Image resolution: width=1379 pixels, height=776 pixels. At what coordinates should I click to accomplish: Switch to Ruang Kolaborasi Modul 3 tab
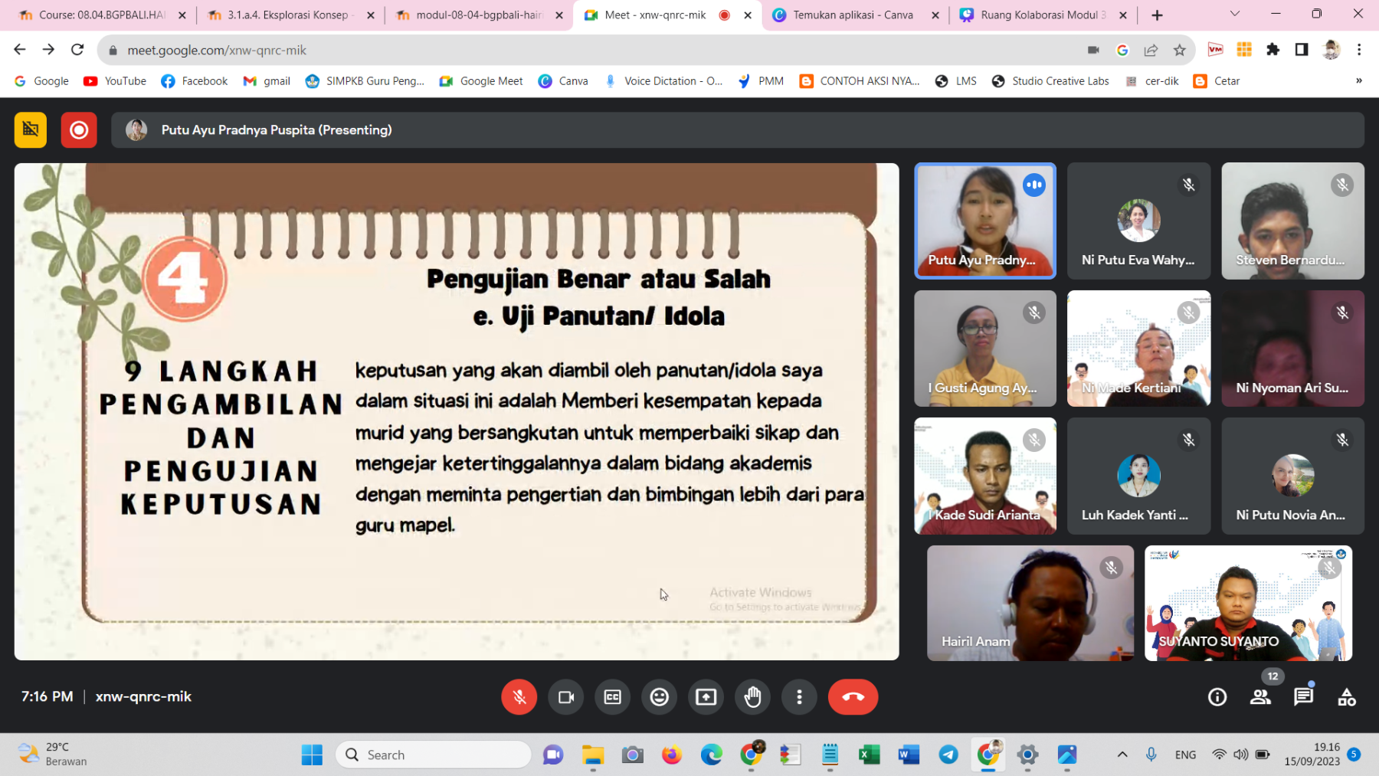(x=1038, y=15)
